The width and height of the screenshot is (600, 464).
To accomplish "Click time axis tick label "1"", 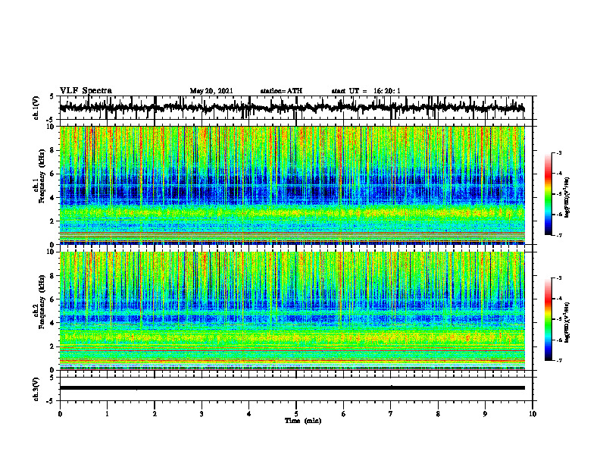I will tap(107, 414).
